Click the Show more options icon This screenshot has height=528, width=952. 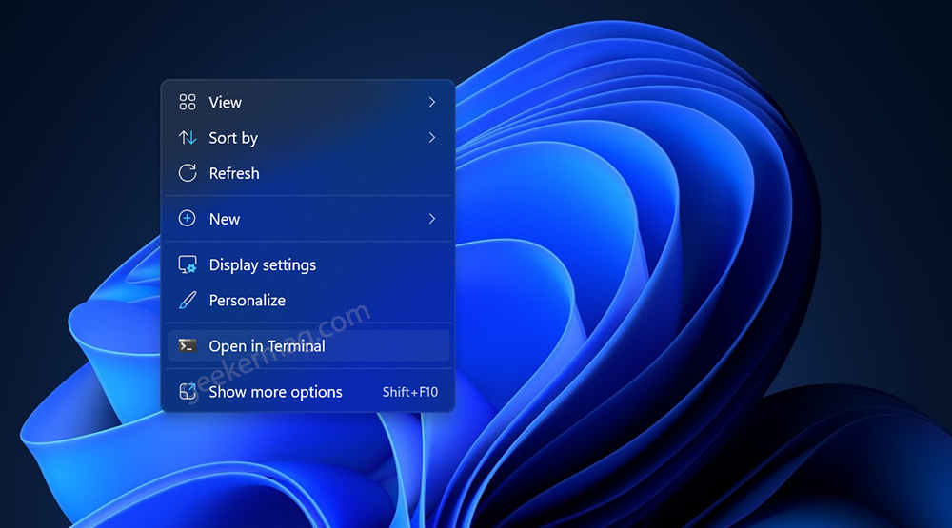pyautogui.click(x=188, y=391)
